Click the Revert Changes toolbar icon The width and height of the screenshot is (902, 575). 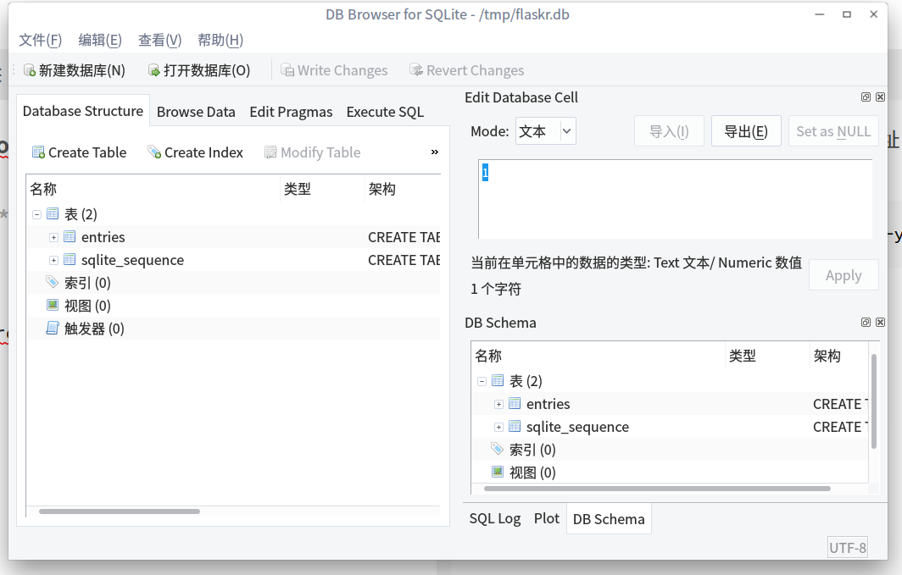pos(416,70)
